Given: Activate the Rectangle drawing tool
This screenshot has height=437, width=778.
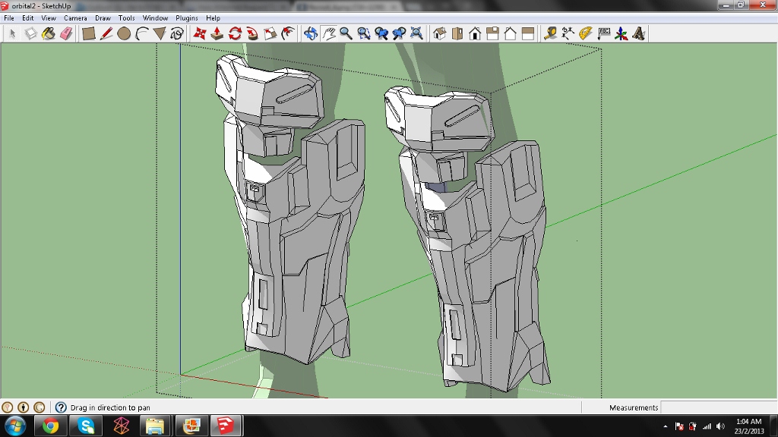Looking at the screenshot, I should [x=89, y=33].
